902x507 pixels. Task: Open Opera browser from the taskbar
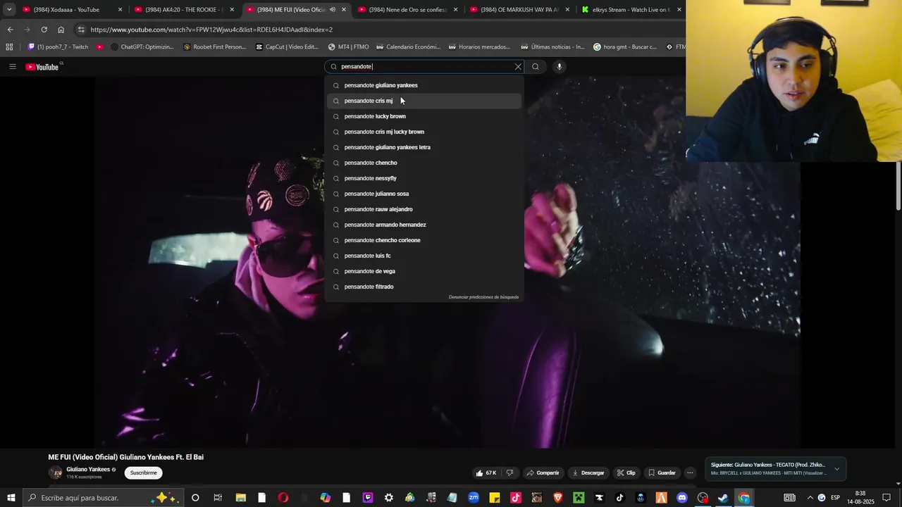(x=283, y=498)
